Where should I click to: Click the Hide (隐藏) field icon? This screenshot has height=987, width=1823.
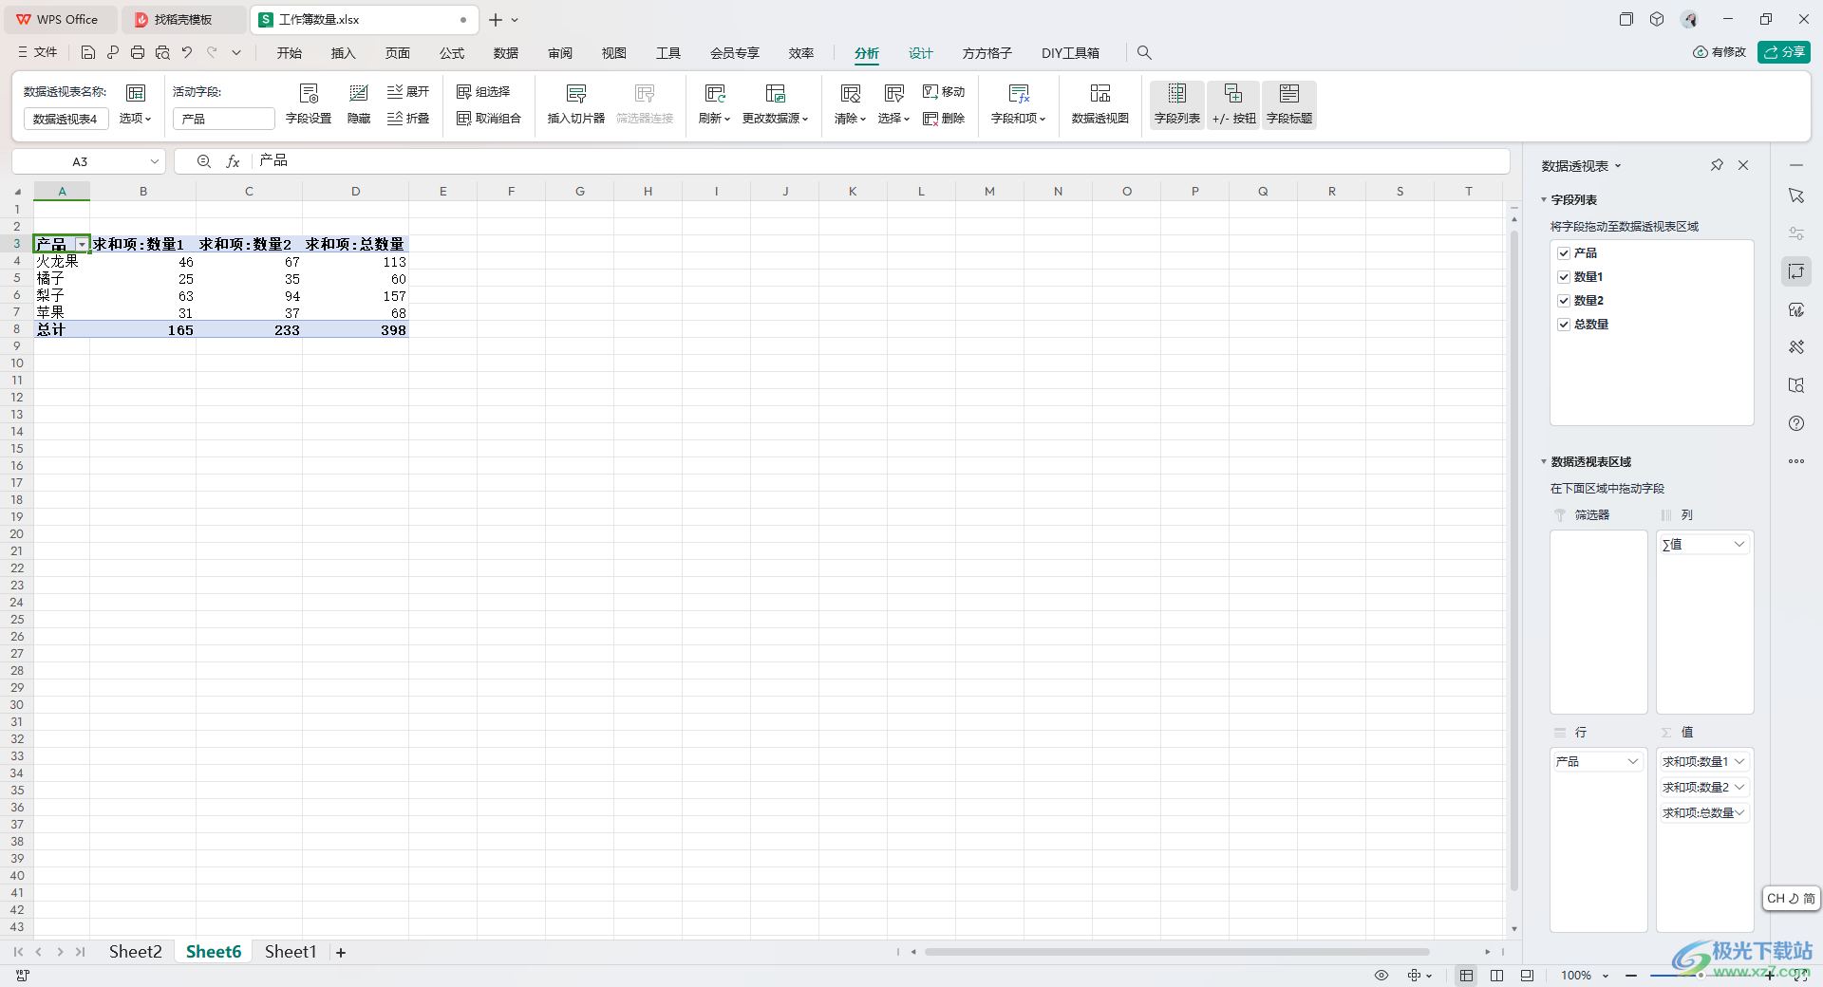click(x=359, y=103)
